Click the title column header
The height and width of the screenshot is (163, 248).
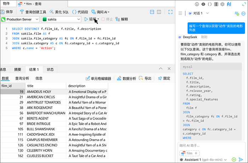46,86
